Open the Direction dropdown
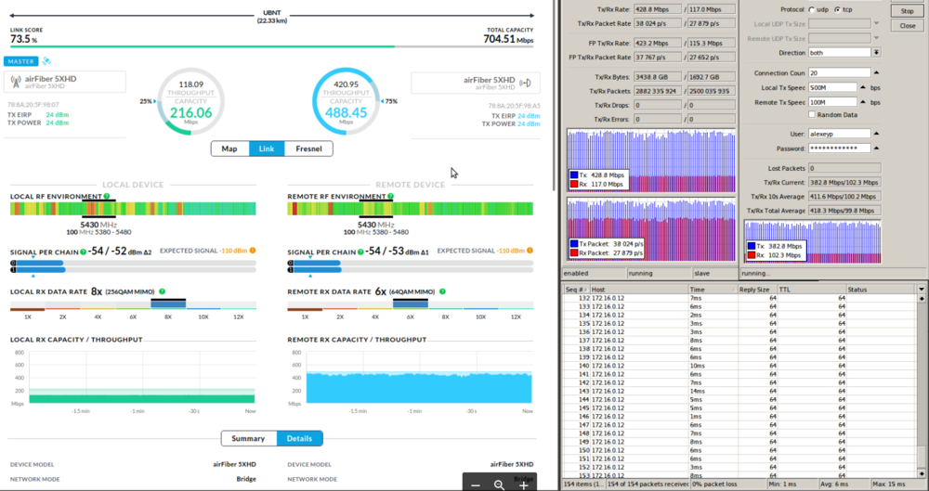This screenshot has width=929, height=491. [876, 53]
